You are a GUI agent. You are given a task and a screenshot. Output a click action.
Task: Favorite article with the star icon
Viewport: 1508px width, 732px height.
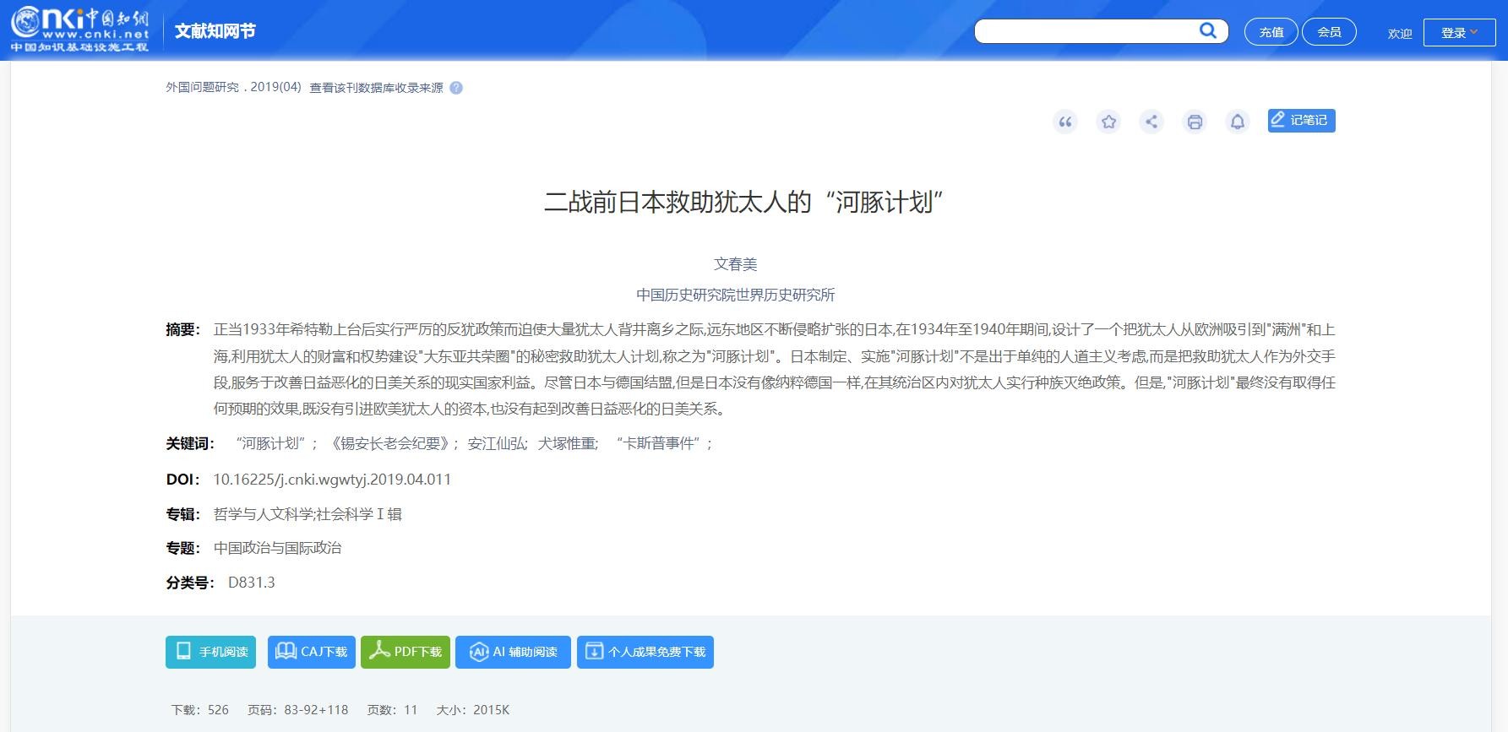pyautogui.click(x=1108, y=122)
